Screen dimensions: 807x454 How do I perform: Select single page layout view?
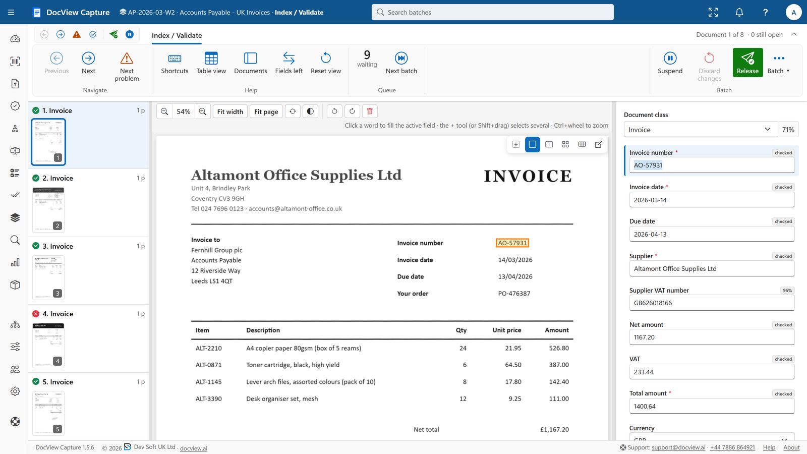click(532, 144)
